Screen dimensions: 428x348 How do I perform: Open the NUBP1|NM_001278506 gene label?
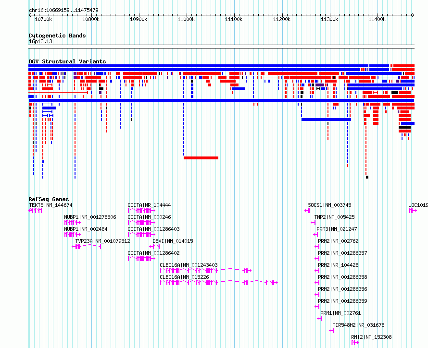click(x=90, y=217)
